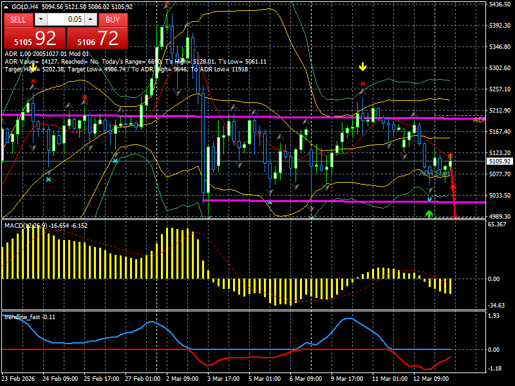Select the yellow down arrow overlapping Target High text
515x386 pixels.
coord(33,68)
